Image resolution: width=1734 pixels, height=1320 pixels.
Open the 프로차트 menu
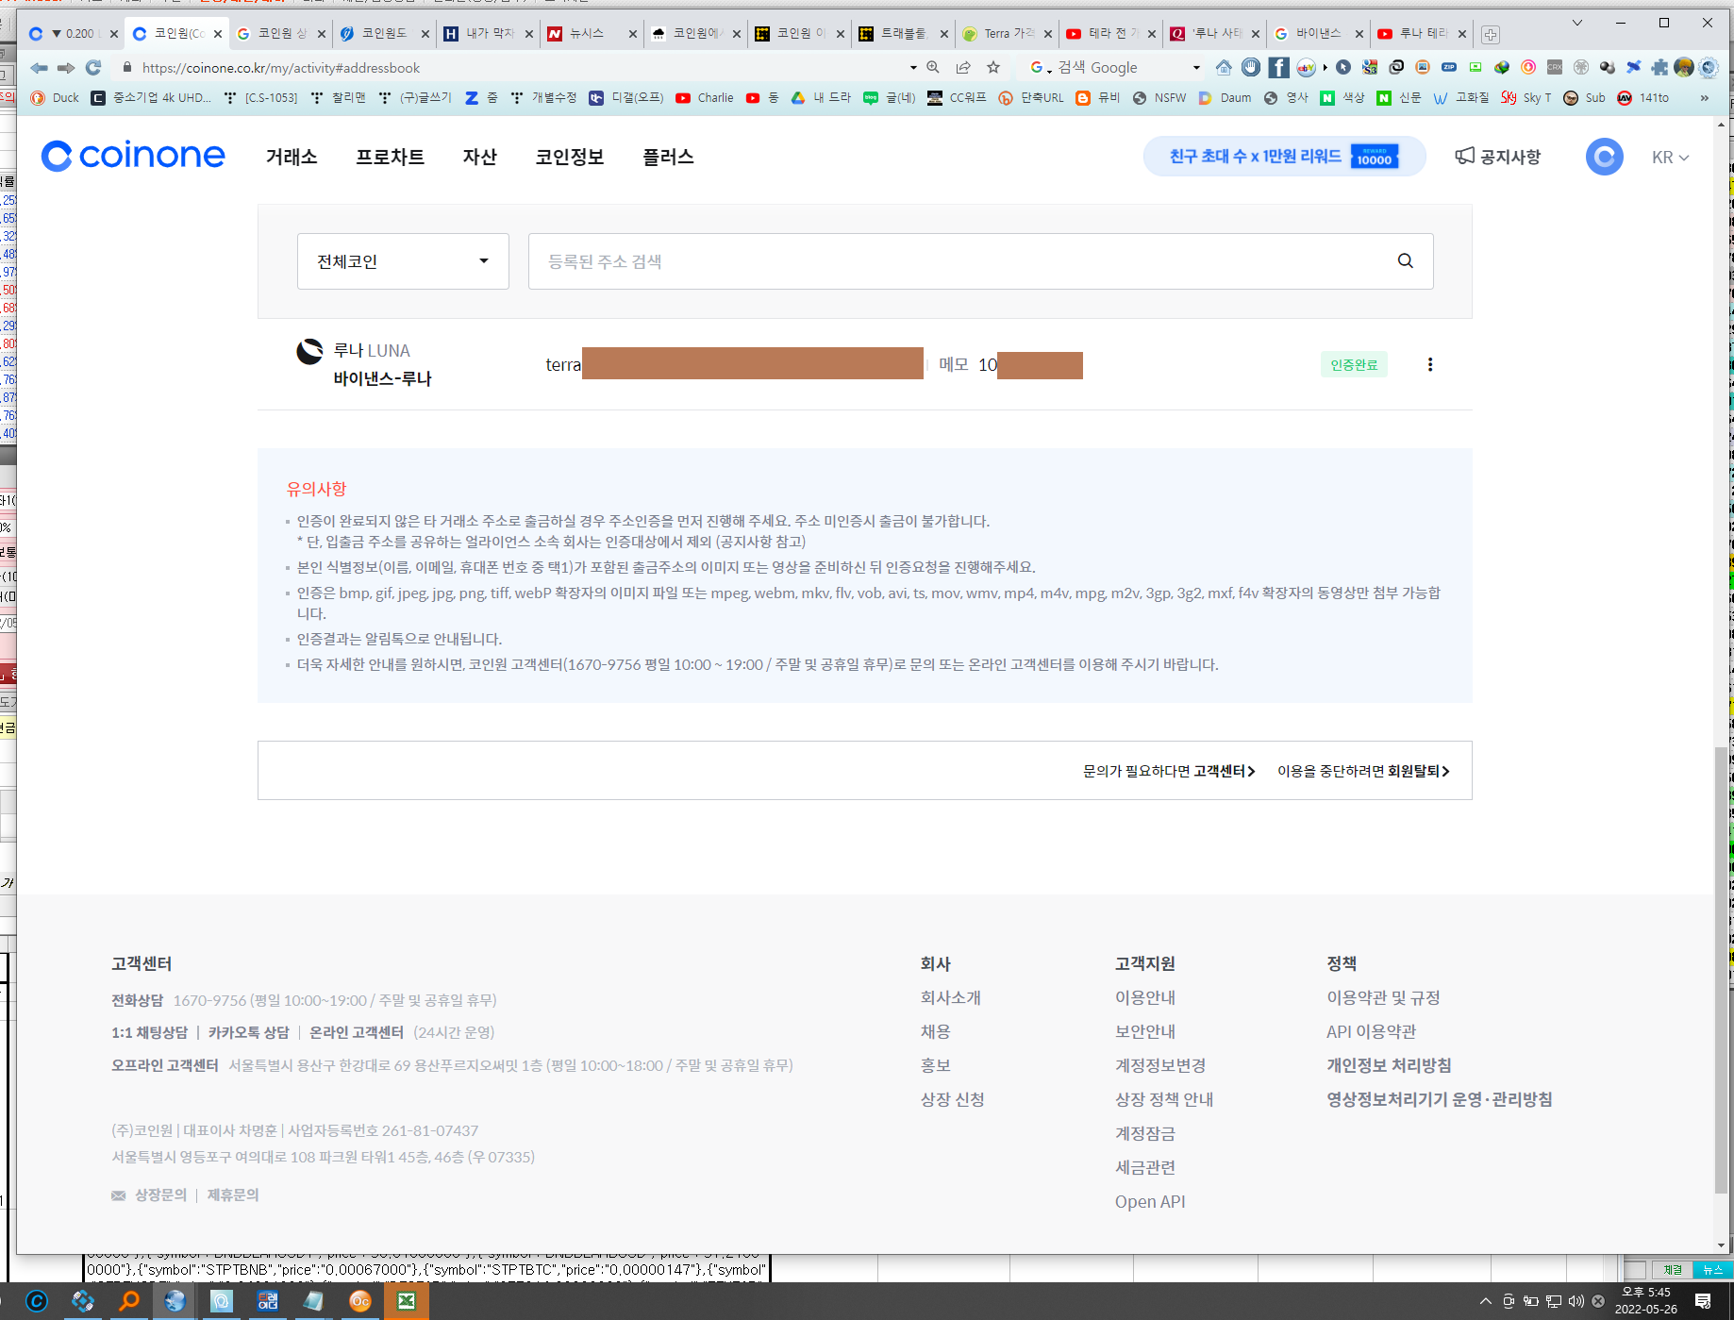[x=390, y=157]
